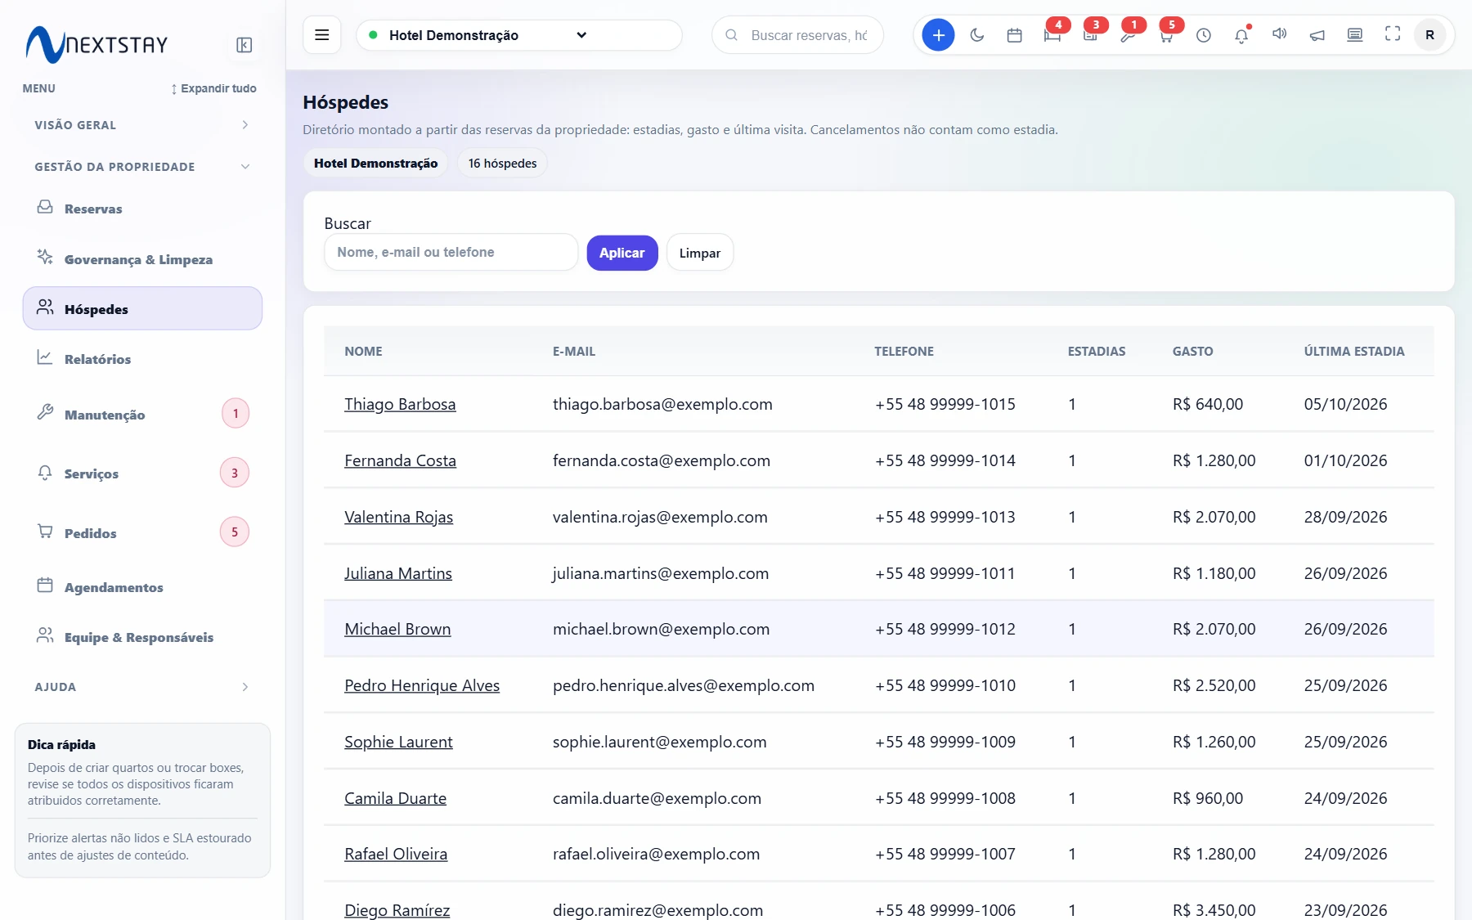The height and width of the screenshot is (920, 1472).
Task: Open the top toolbar icon with badge 3
Action: coord(1090,35)
